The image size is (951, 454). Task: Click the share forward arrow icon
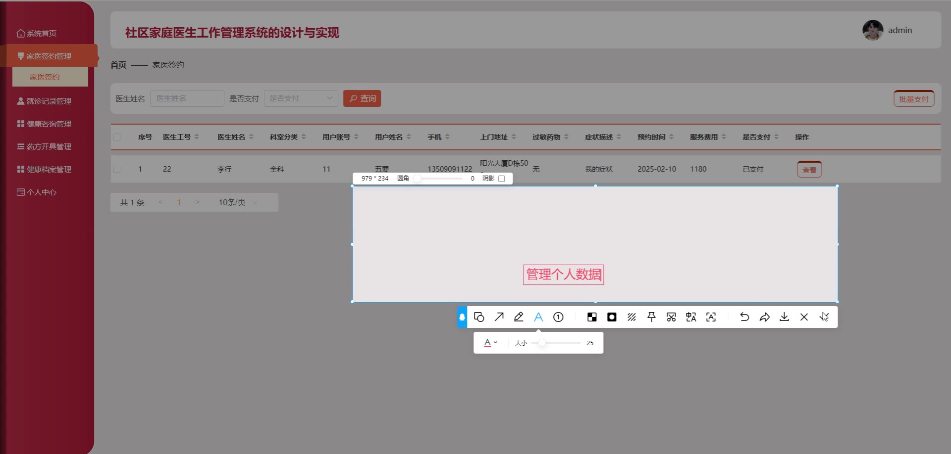coord(764,317)
